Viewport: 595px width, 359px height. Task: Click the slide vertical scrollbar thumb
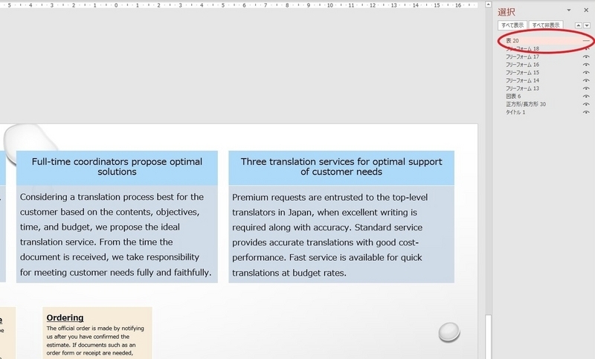pos(489,337)
